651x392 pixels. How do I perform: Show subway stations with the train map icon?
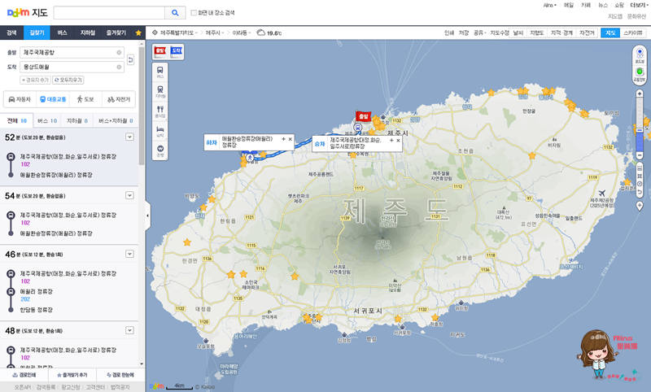point(160,91)
